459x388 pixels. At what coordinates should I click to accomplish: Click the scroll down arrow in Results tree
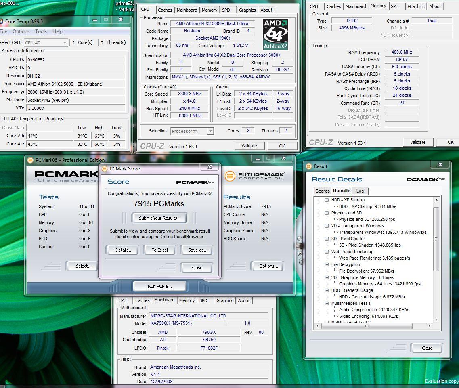coord(436,319)
